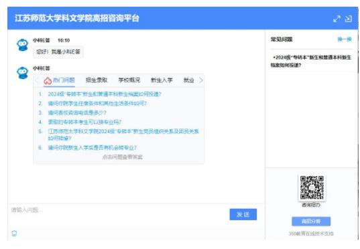Click the robot avatar beside the question list card
The image size is (360, 249).
[x=23, y=73]
